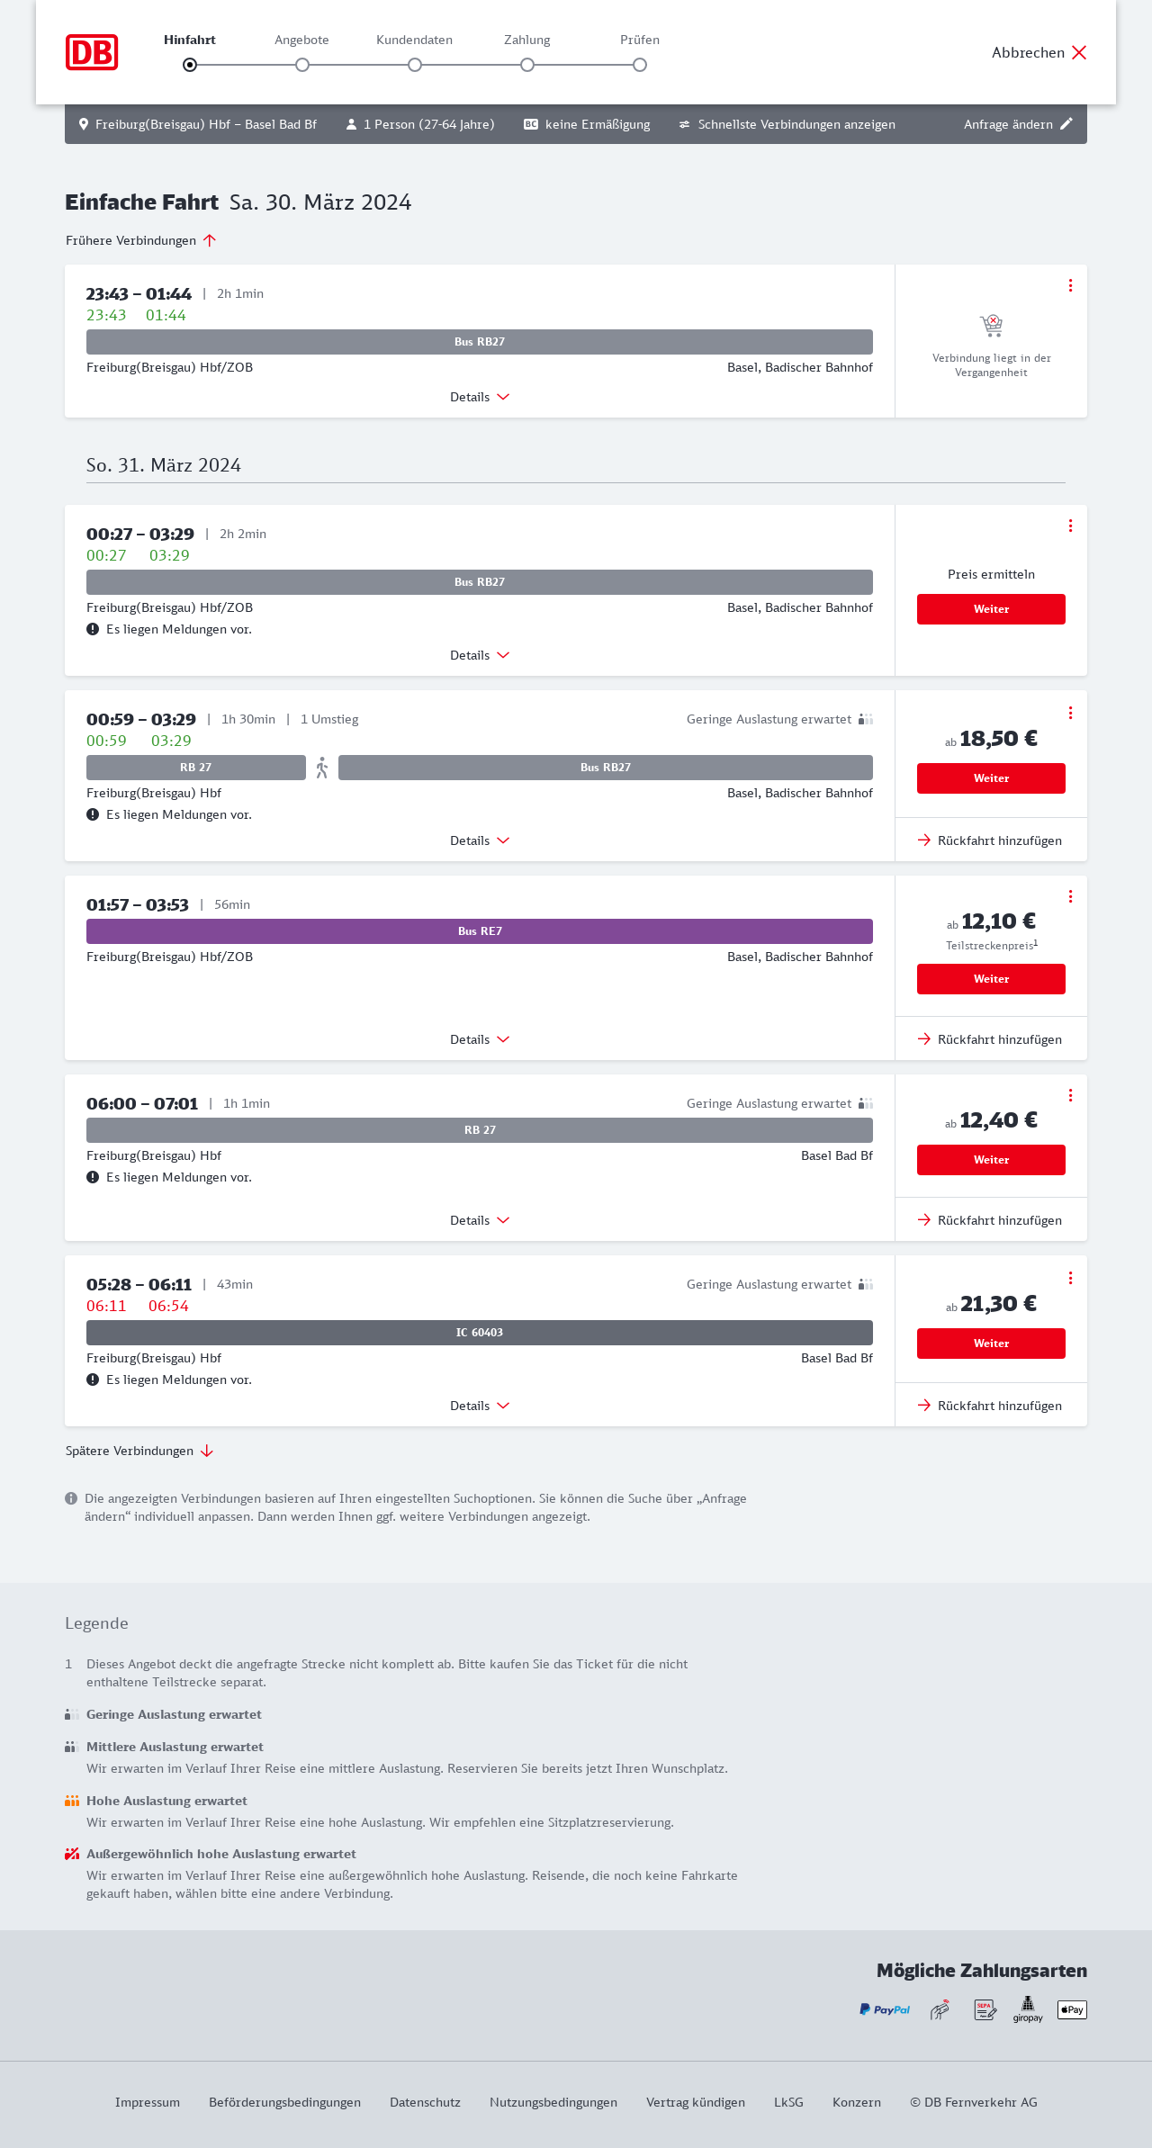The image size is (1152, 2148).
Task: Click warning icon on RB 27 06:00 connection
Action: (x=93, y=1177)
